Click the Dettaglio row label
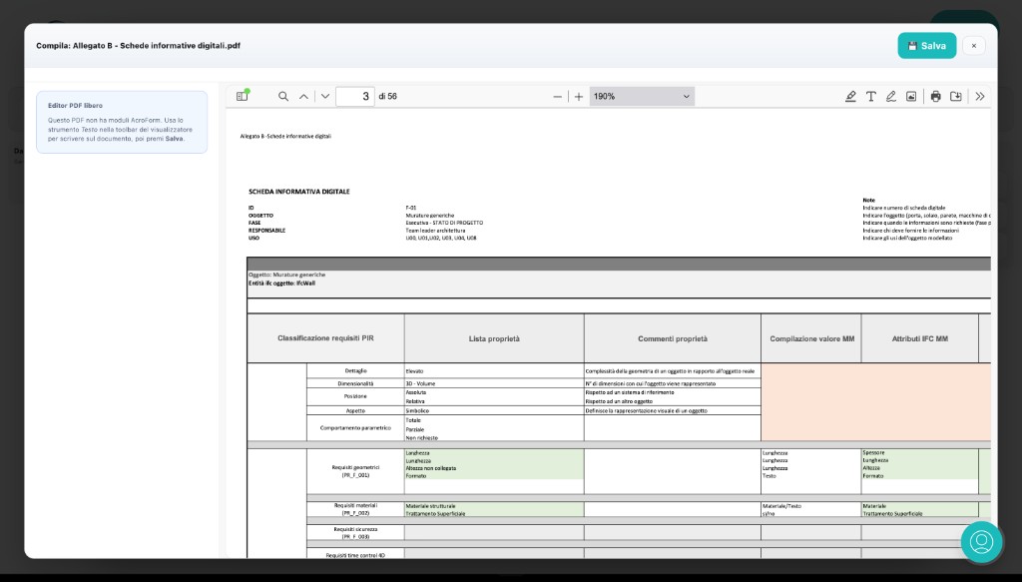The width and height of the screenshot is (1022, 582). [x=356, y=370]
